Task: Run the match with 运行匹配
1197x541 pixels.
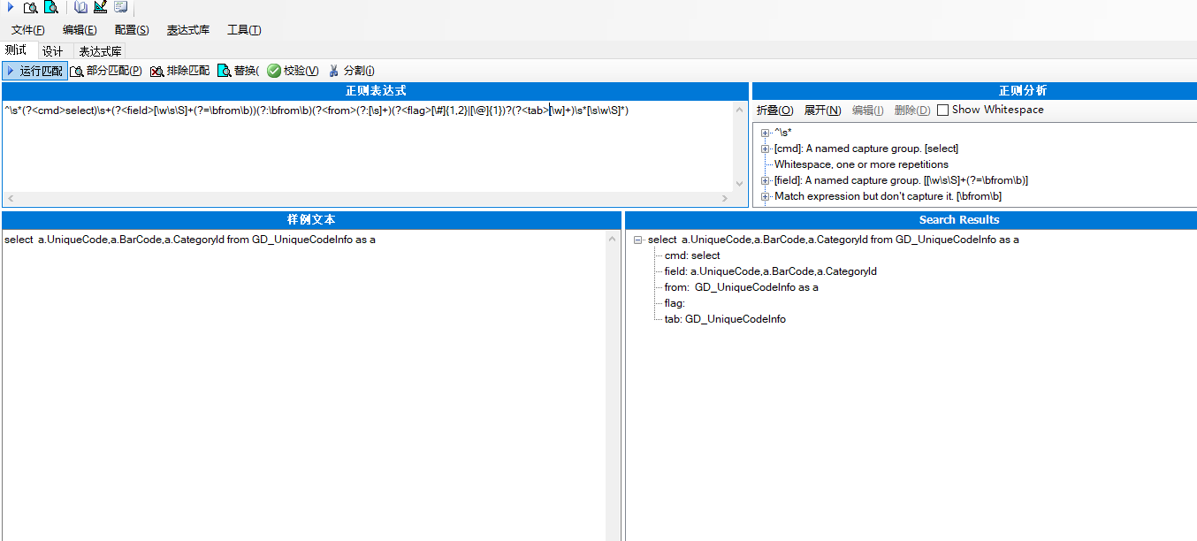Action: tap(34, 71)
